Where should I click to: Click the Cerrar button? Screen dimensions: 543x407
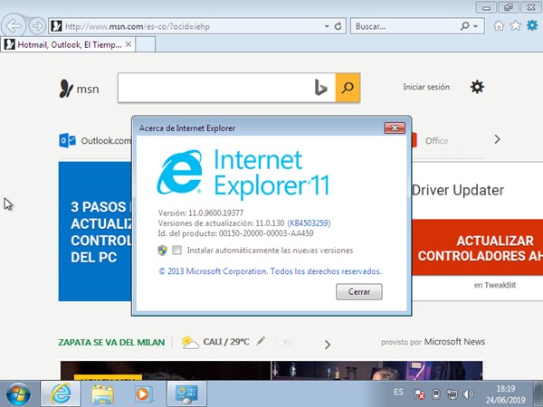tap(359, 292)
